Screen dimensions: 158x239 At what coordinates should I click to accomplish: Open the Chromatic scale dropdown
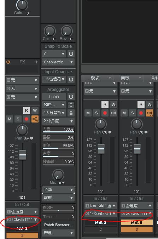point(58,62)
